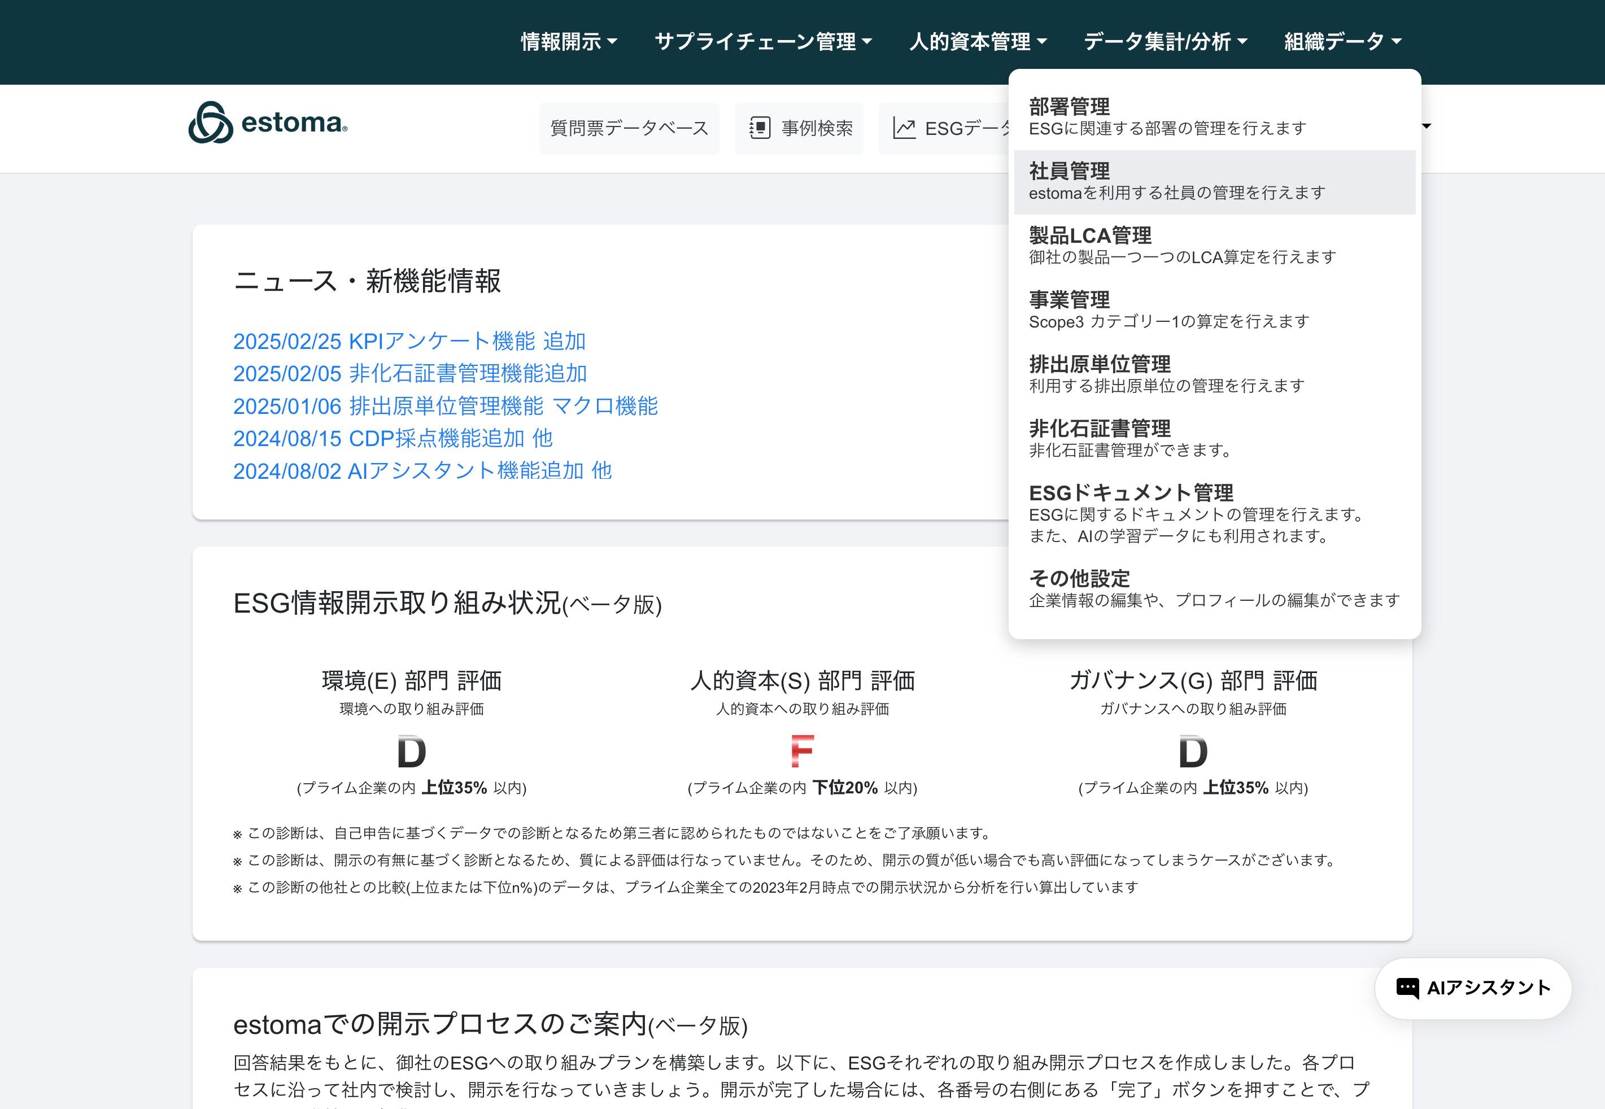Image resolution: width=1605 pixels, height=1109 pixels.
Task: Open the データ集計/分析 dropdown
Action: pos(1165,42)
